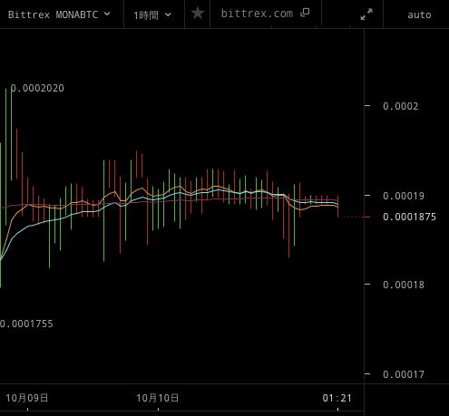Toggle the auto scale button
Image resolution: width=449 pixels, height=416 pixels.
click(419, 15)
